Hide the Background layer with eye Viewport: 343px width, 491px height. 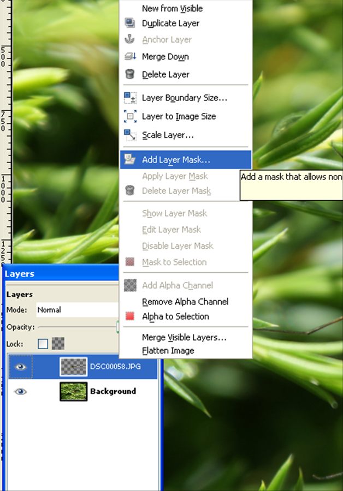tap(20, 391)
